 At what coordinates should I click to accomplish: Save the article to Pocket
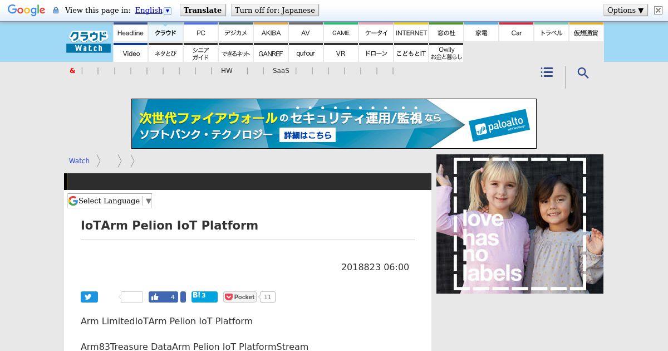coord(240,297)
